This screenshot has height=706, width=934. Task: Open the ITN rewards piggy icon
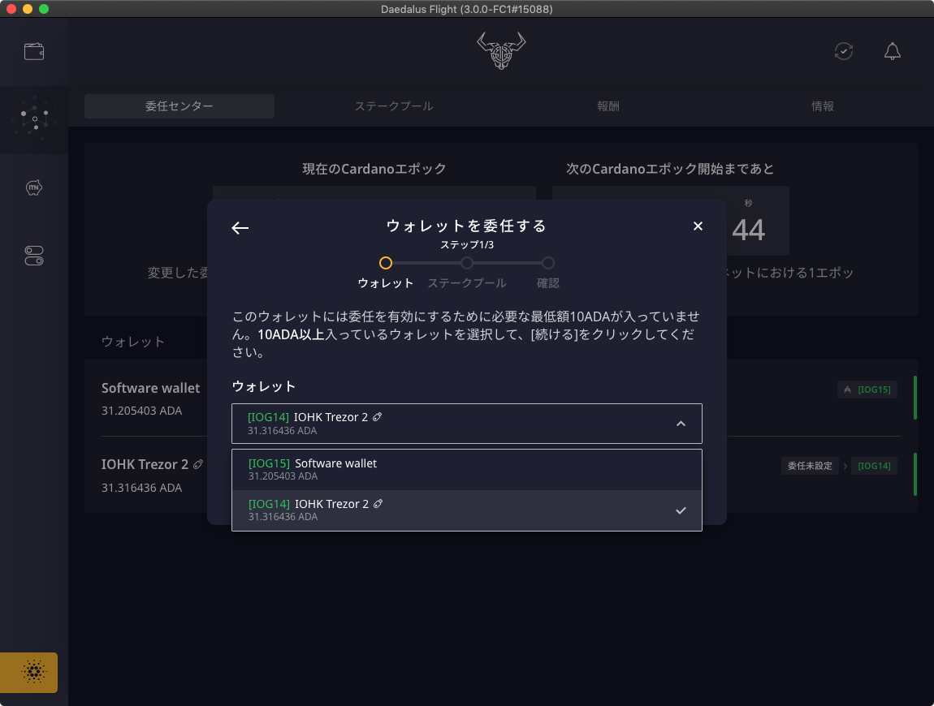click(34, 188)
